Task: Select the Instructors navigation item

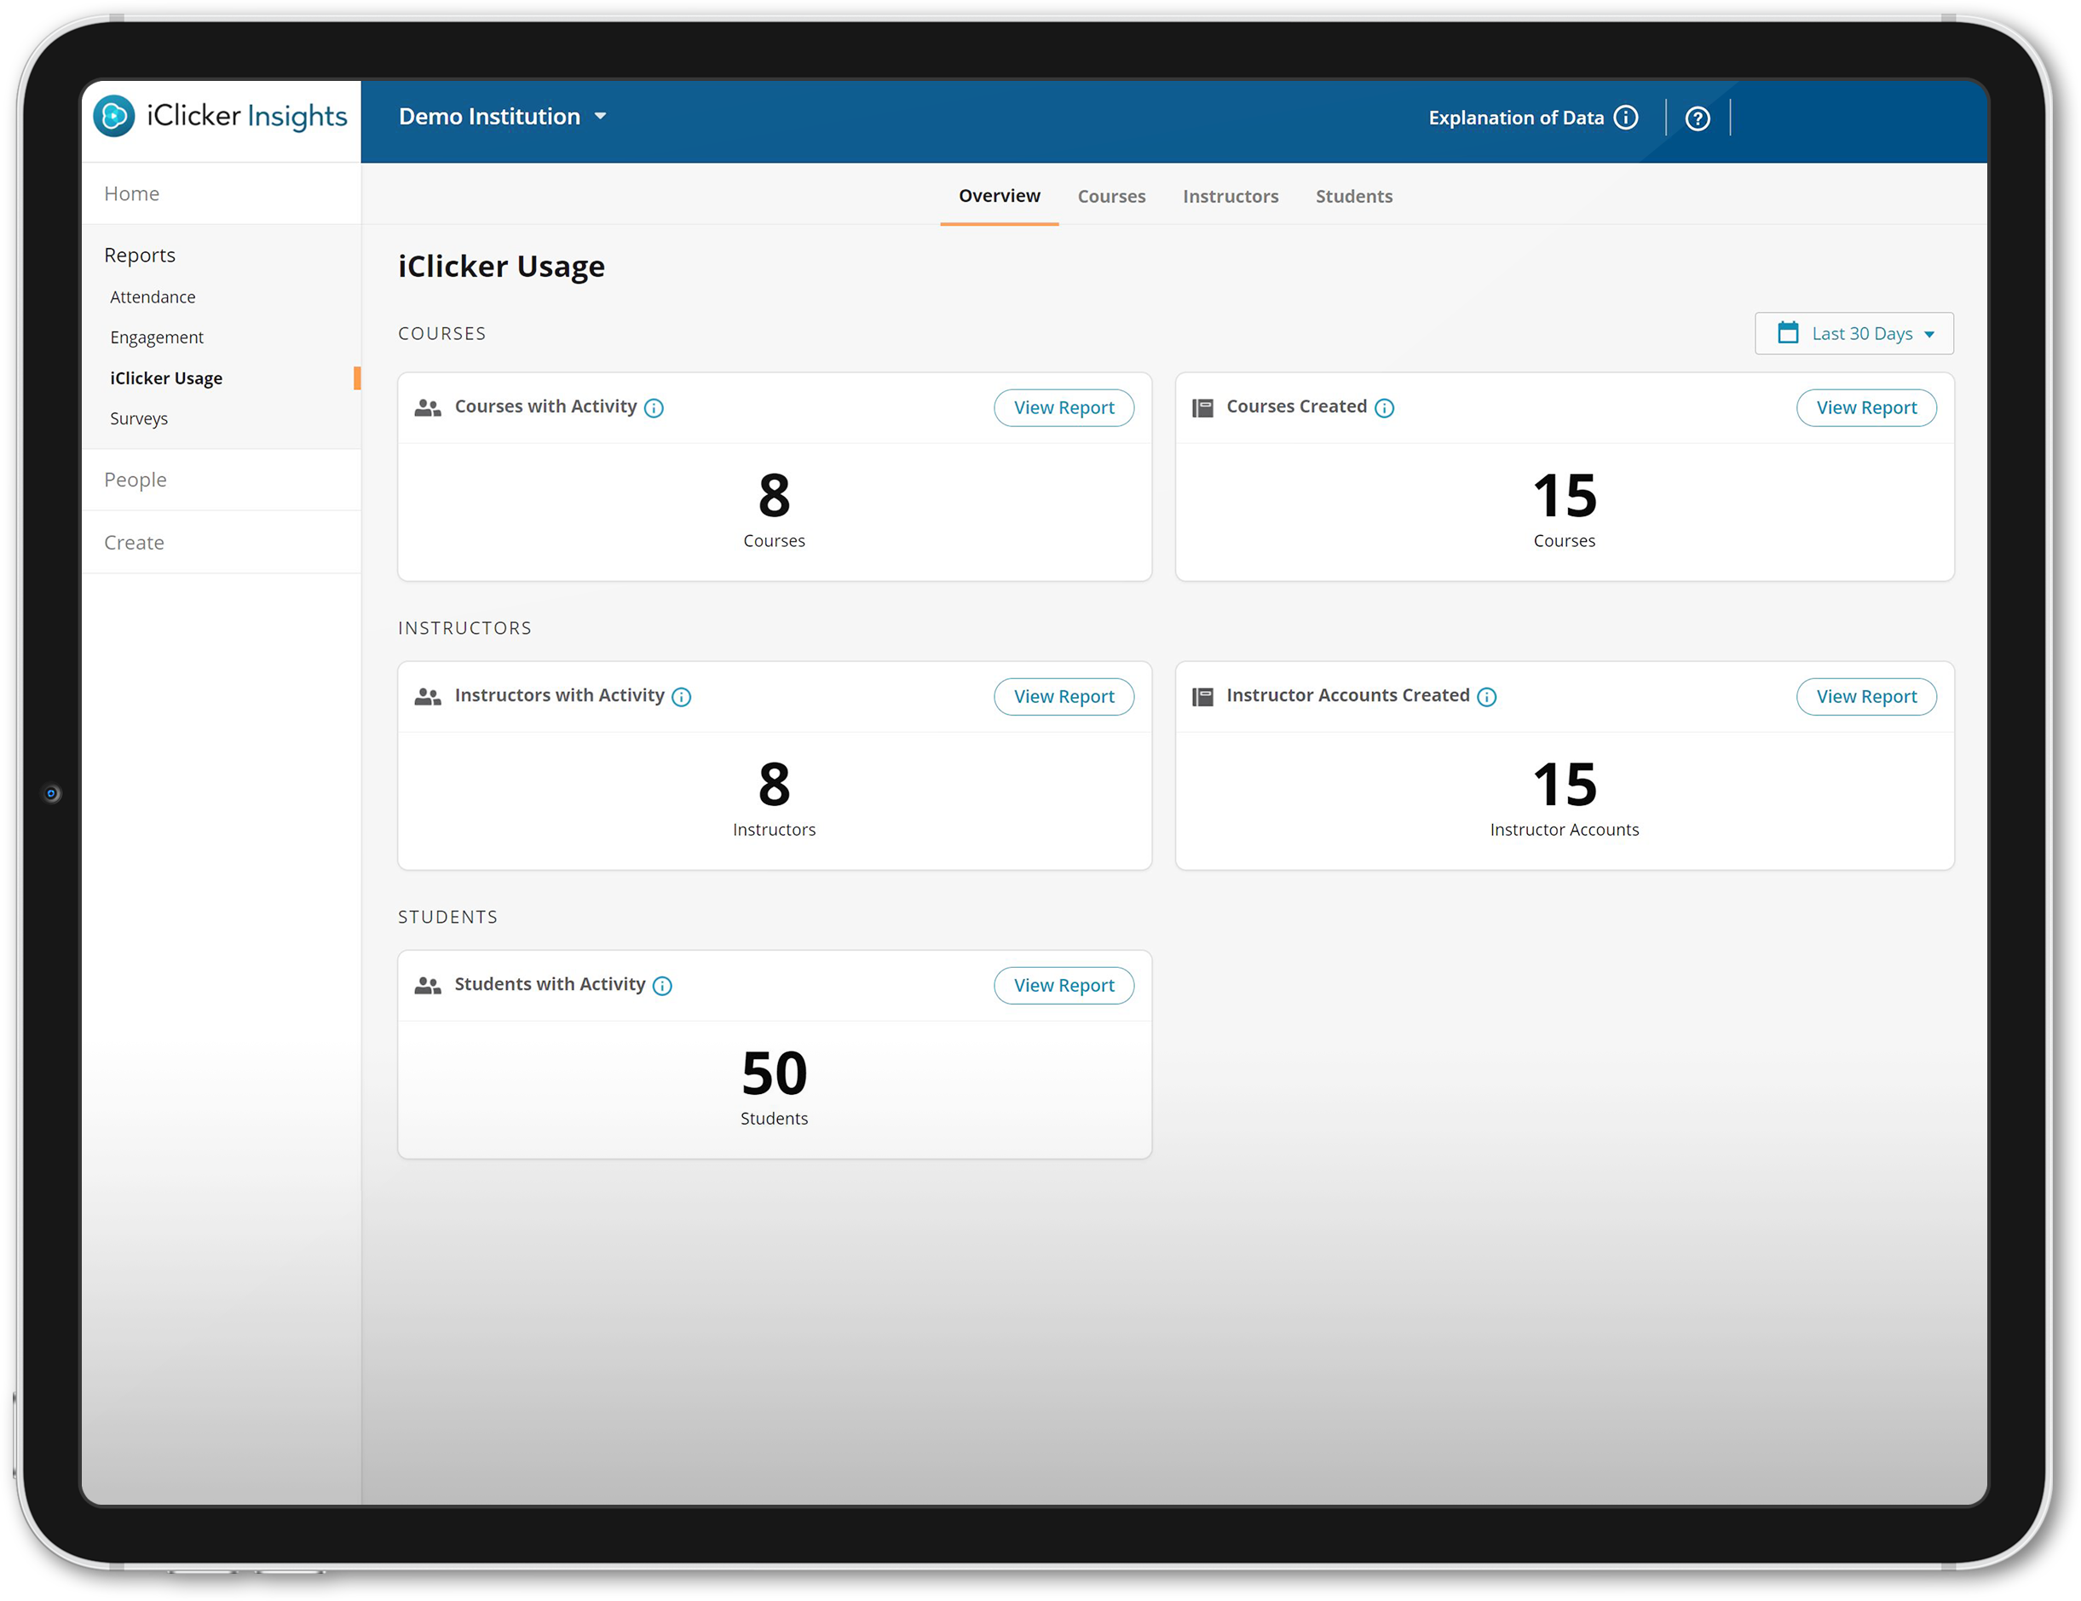Action: [x=1231, y=195]
